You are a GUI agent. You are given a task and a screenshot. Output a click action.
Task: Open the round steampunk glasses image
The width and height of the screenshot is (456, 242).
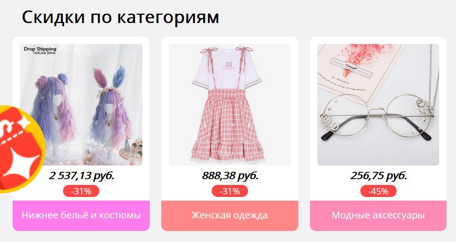(378, 105)
